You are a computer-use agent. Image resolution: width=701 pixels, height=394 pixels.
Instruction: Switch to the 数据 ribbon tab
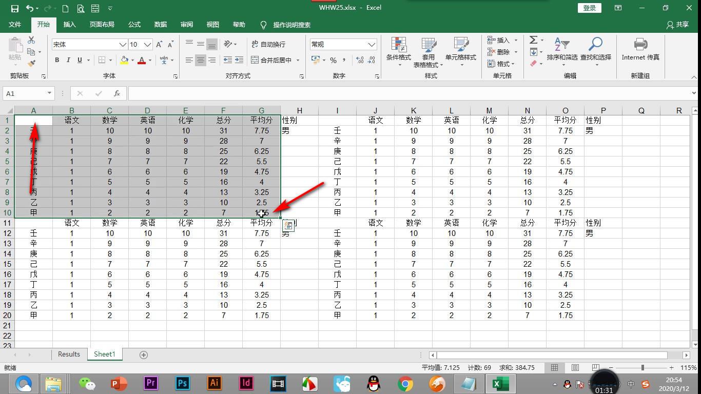coord(161,25)
